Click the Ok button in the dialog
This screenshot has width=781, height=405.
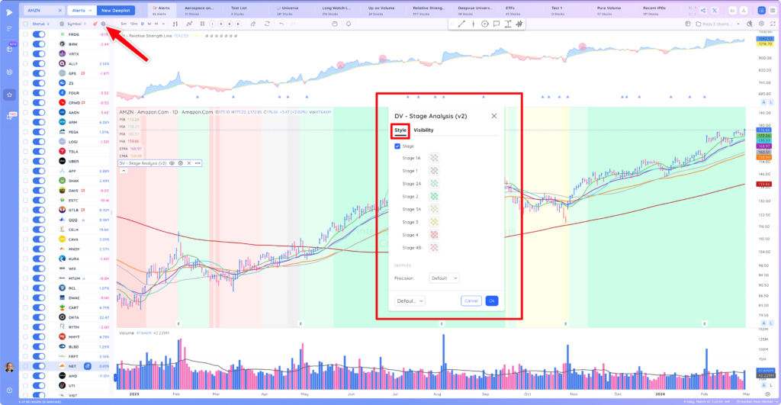click(492, 301)
